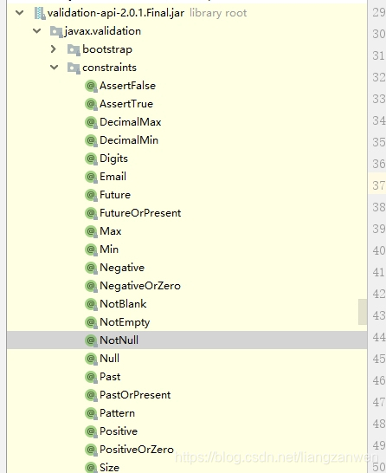This screenshot has width=386, height=473.
Task: Select the AssertFalse class name
Action: coord(128,86)
